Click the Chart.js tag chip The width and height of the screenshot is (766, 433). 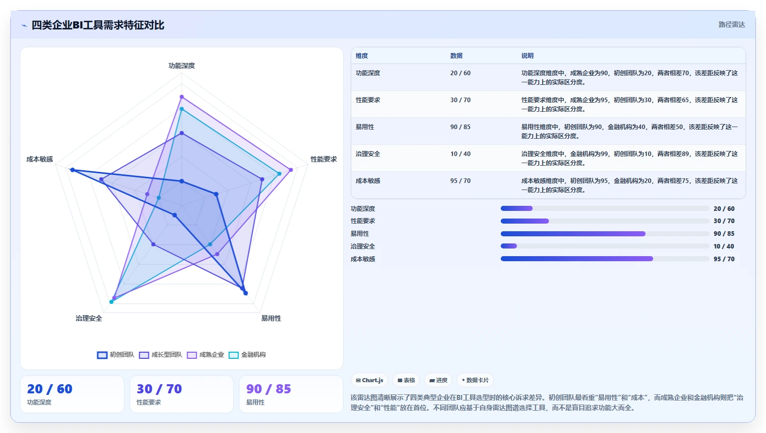click(x=370, y=380)
